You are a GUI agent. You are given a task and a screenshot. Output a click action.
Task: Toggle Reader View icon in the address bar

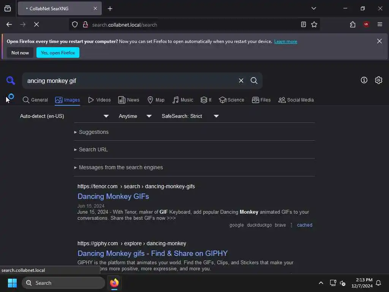click(x=303, y=24)
